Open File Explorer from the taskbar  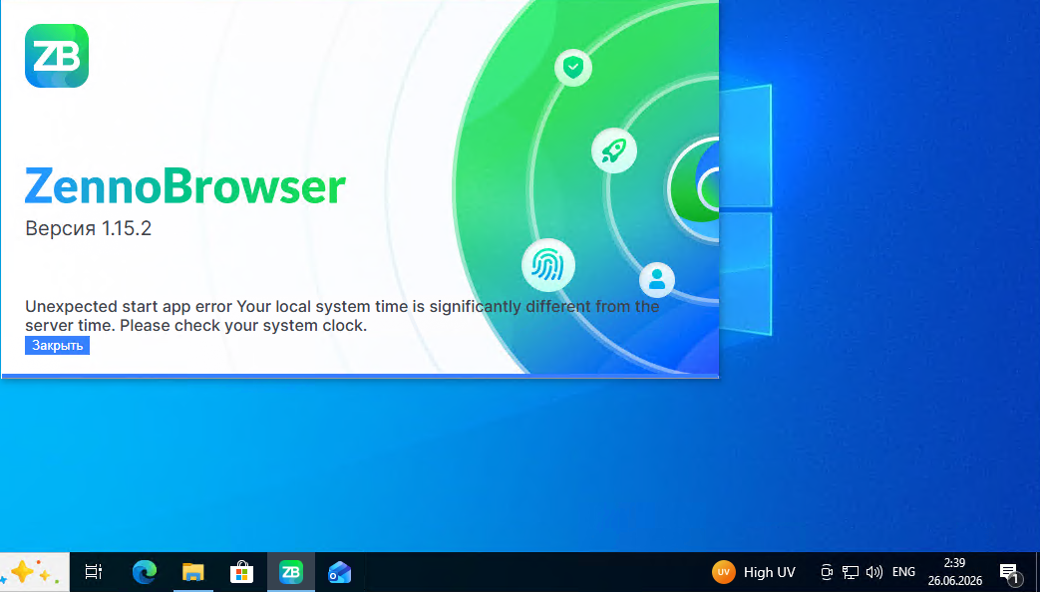pyautogui.click(x=193, y=572)
